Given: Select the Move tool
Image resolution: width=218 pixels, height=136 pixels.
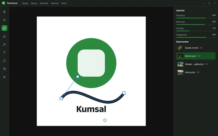Looking at the screenshot, I should [x=4, y=12].
